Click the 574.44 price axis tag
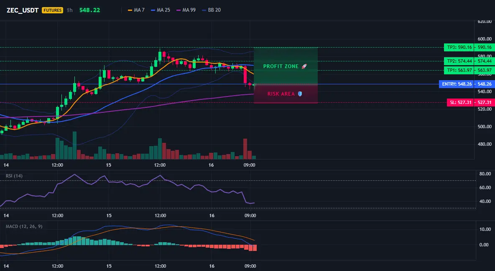Screen dimensions: 495x271 click(484, 61)
